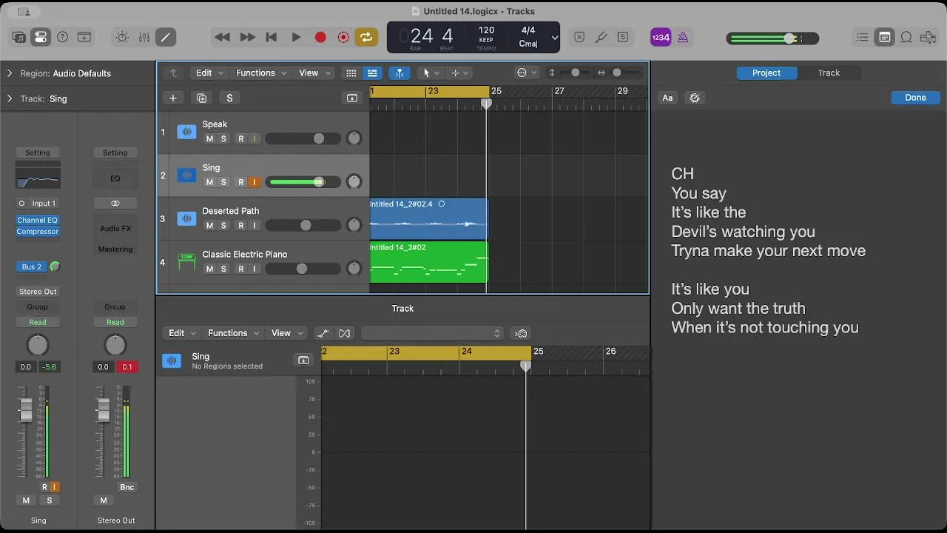Toggle the Inspector panel button
The image size is (947, 533).
tap(41, 37)
